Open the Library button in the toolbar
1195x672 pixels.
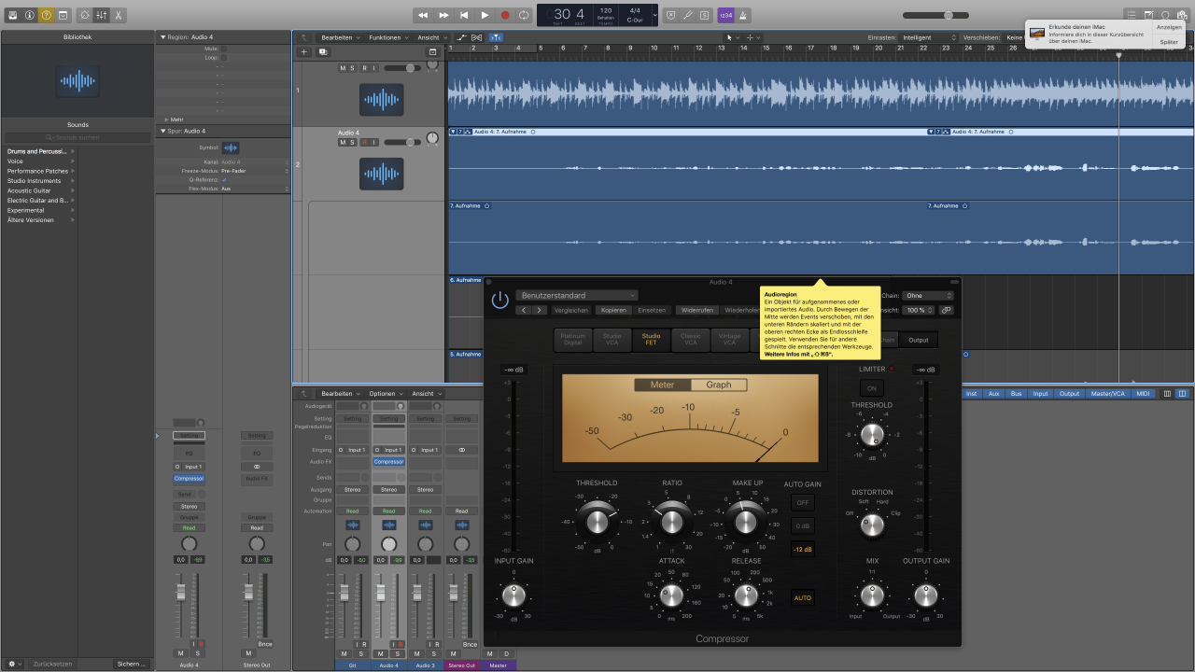(x=13, y=16)
